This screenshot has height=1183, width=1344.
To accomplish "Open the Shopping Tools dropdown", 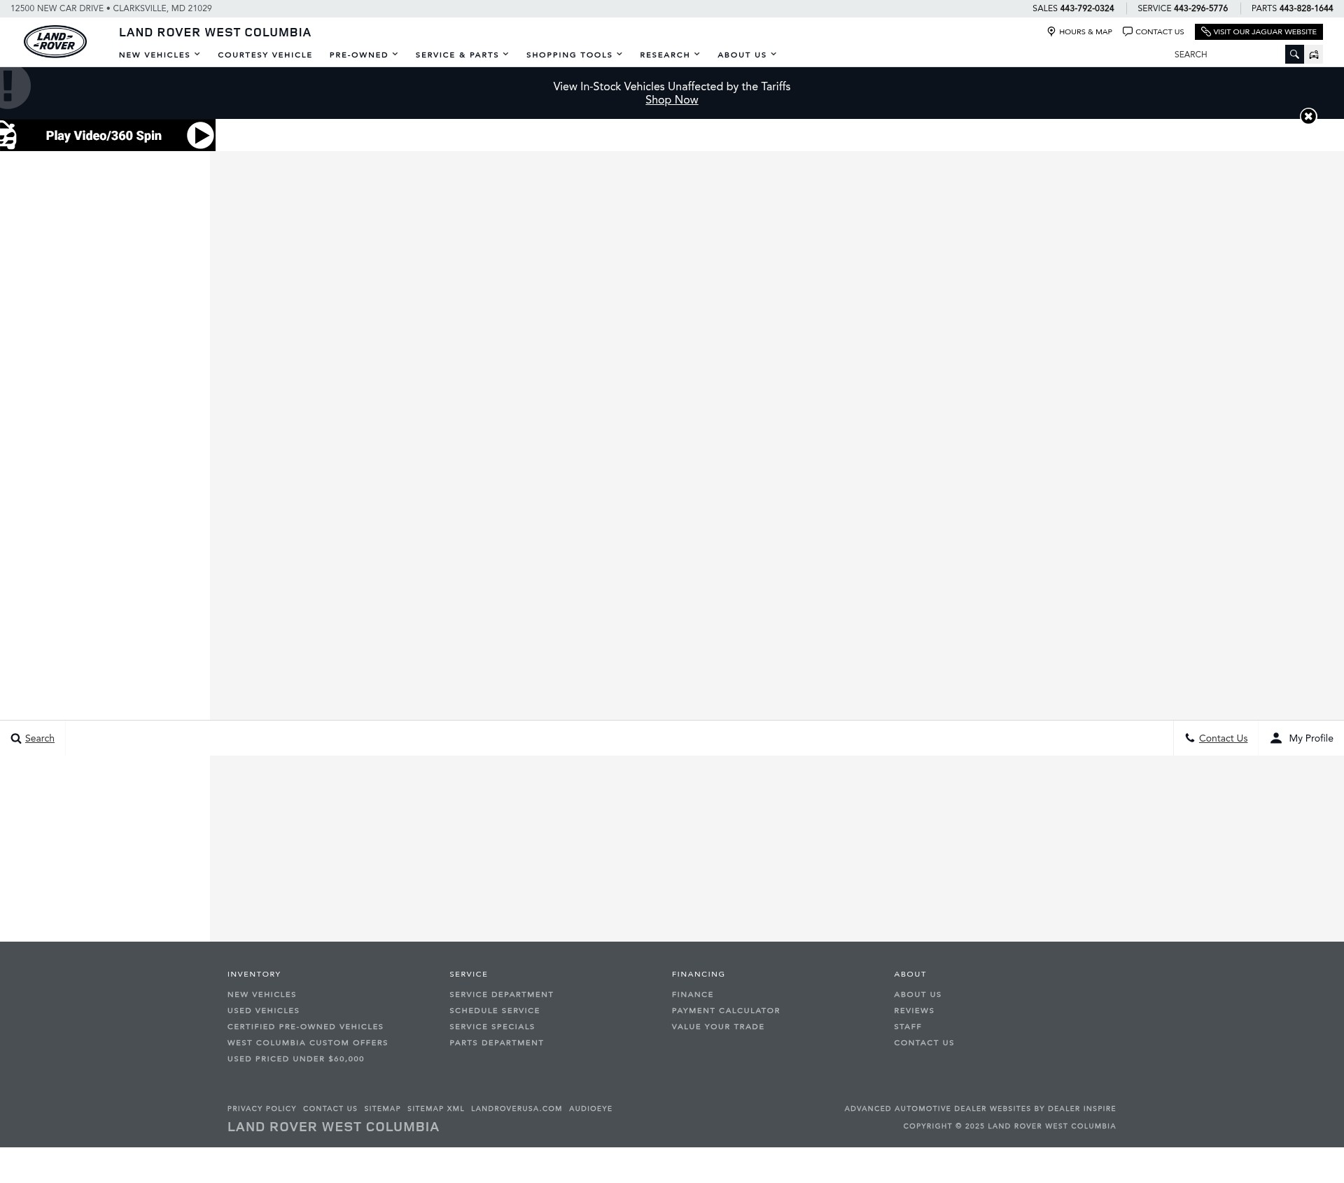I will tap(574, 55).
